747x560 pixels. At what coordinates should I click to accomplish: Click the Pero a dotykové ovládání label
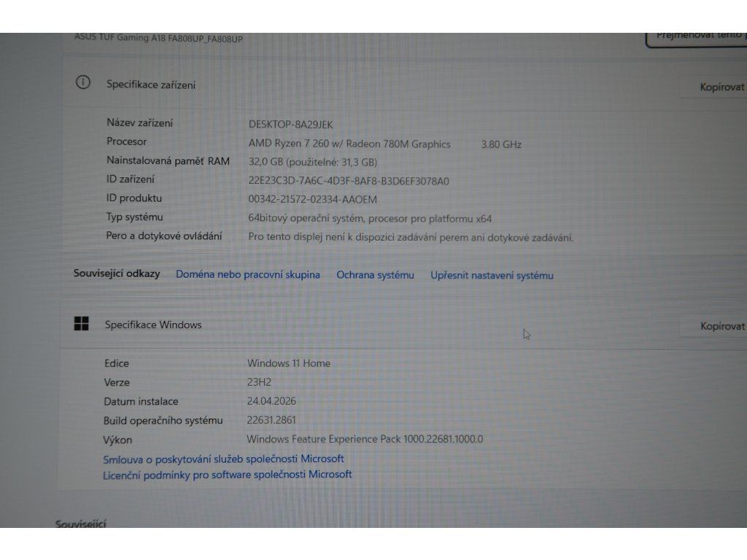164,236
